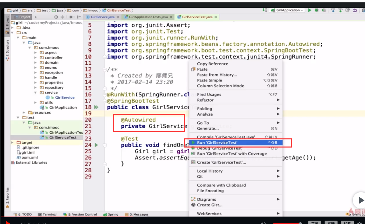Click the VCS commit (green arrow) icon
Image resolution: width=365 pixels, height=224 pixels.
[340, 10]
